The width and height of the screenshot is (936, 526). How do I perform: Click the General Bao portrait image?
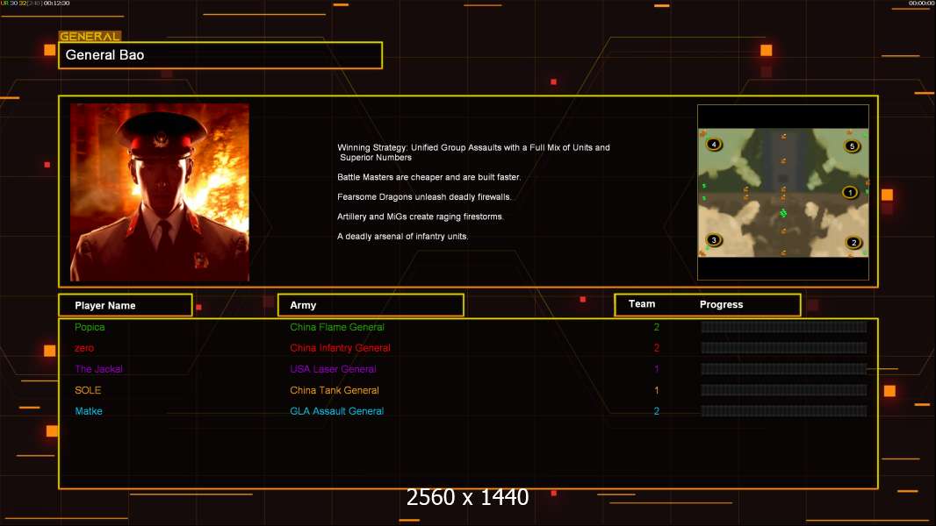tap(160, 192)
